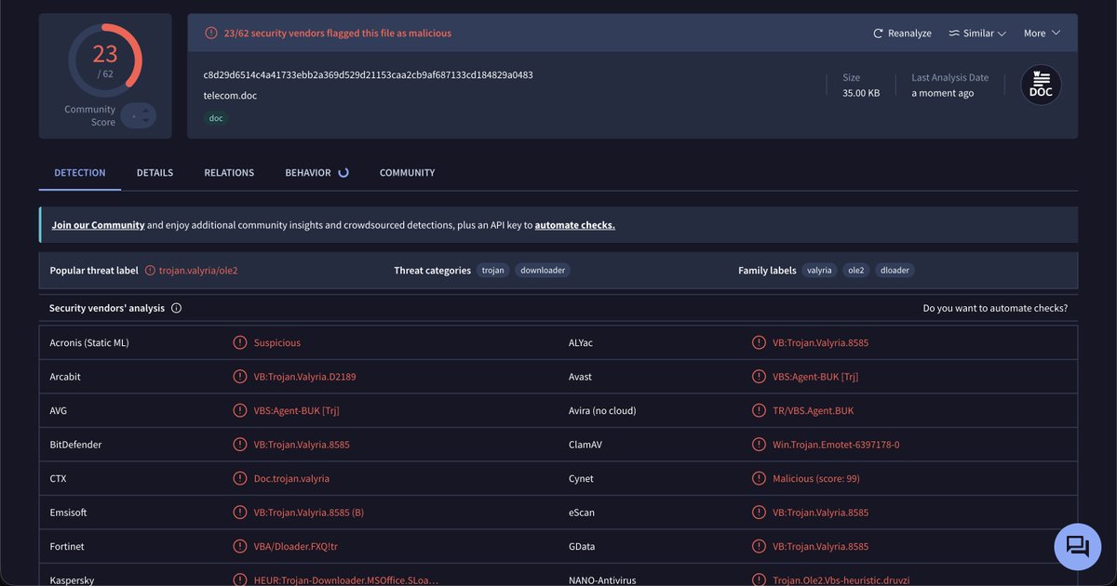Click the doc tag under the filename

click(x=216, y=118)
